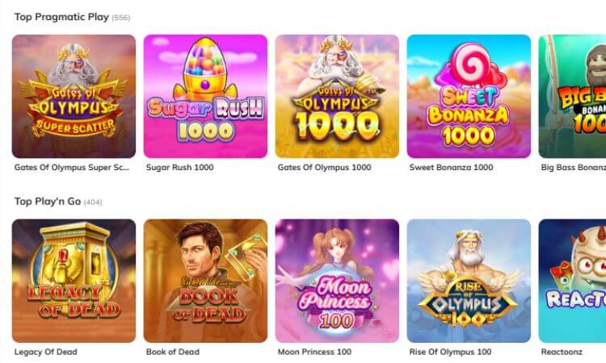Click the Book of Dead title text
The image size is (606, 363).
[x=173, y=352]
